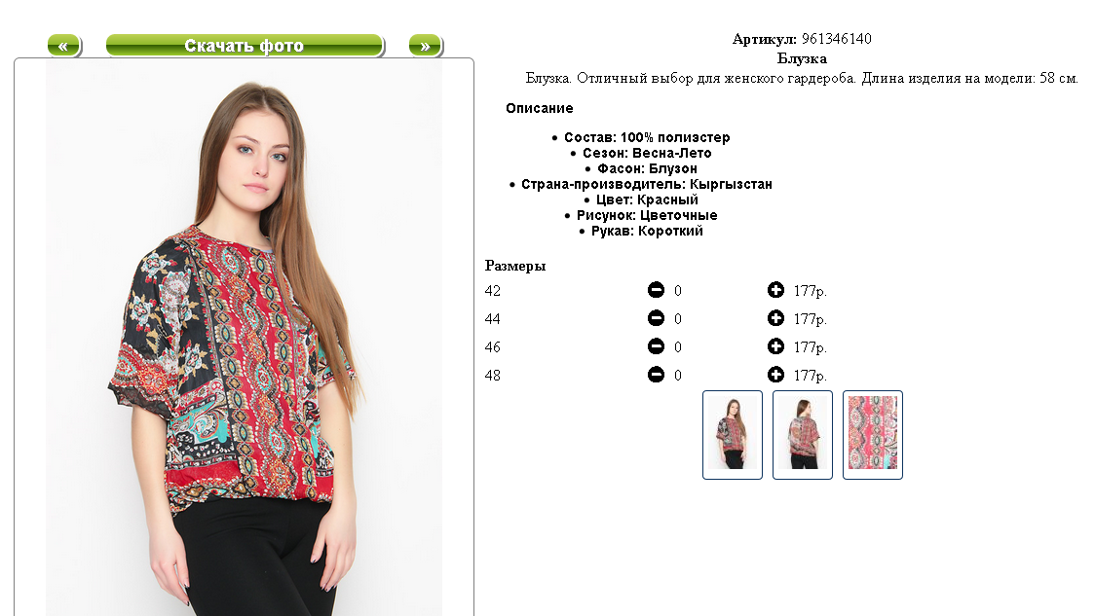
Task: Click the size 42 quantity value
Action: 677,291
